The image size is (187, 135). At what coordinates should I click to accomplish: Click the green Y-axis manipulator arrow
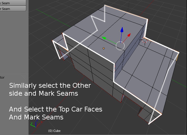tap(104, 38)
